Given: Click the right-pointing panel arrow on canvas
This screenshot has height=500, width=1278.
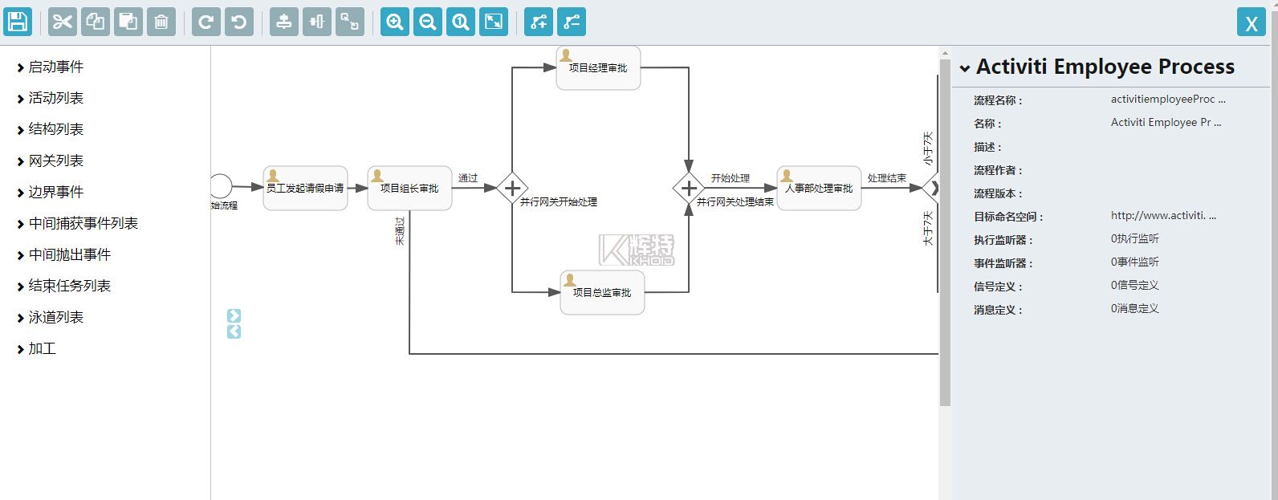Looking at the screenshot, I should 234,315.
